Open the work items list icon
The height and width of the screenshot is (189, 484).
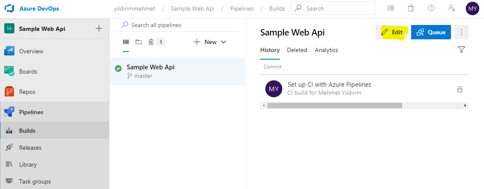[x=391, y=8]
